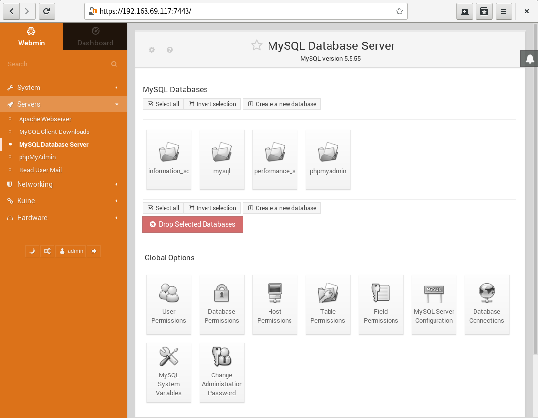The image size is (538, 418).
Task: Switch to the Webmin tab
Action: [x=32, y=37]
